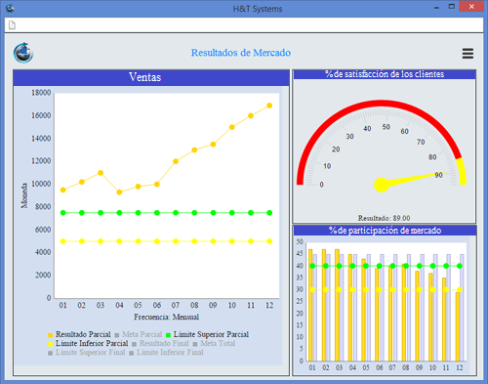Click the month 06 point of the yellow lower limit line
488x384 pixels.
(157, 241)
